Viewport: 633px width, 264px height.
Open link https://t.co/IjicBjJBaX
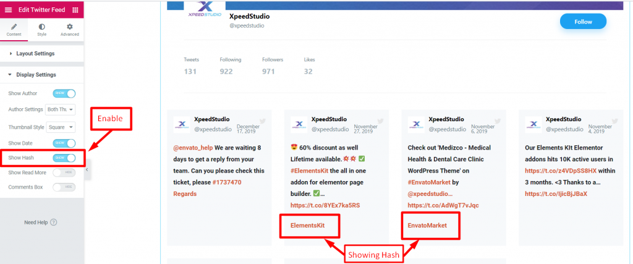point(556,194)
